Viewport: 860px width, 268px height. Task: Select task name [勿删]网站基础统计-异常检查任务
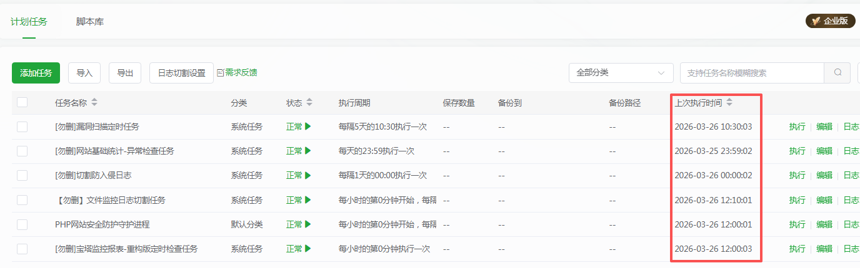click(114, 151)
